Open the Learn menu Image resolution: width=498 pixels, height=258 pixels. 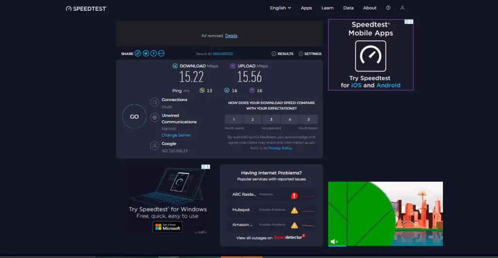(327, 8)
